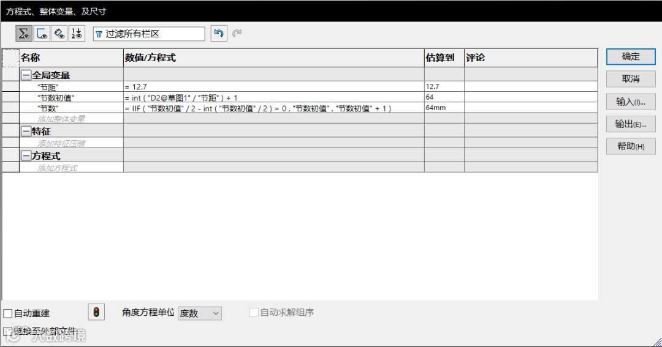Click the 估算到 column header
Screen dimensions: 662x347
pyautogui.click(x=444, y=58)
